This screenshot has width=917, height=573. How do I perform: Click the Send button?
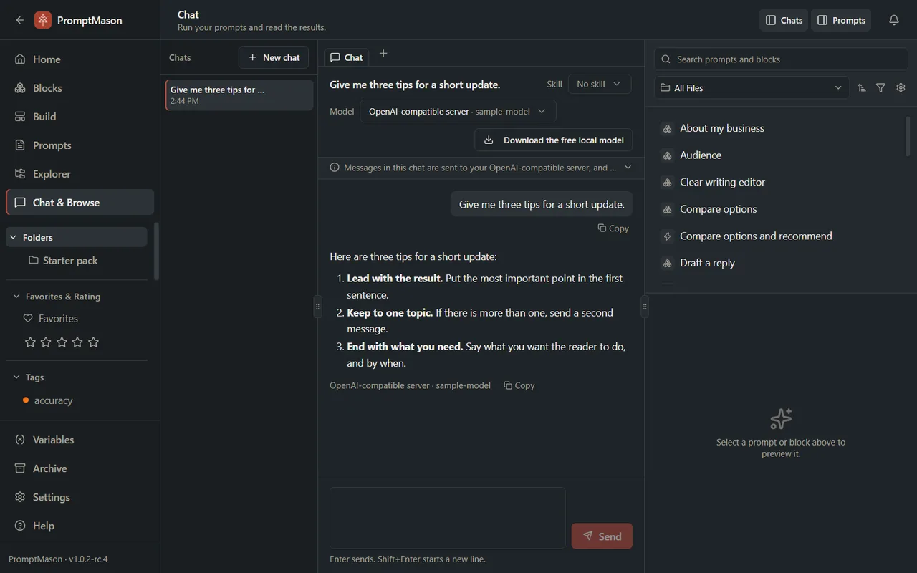[x=602, y=536]
